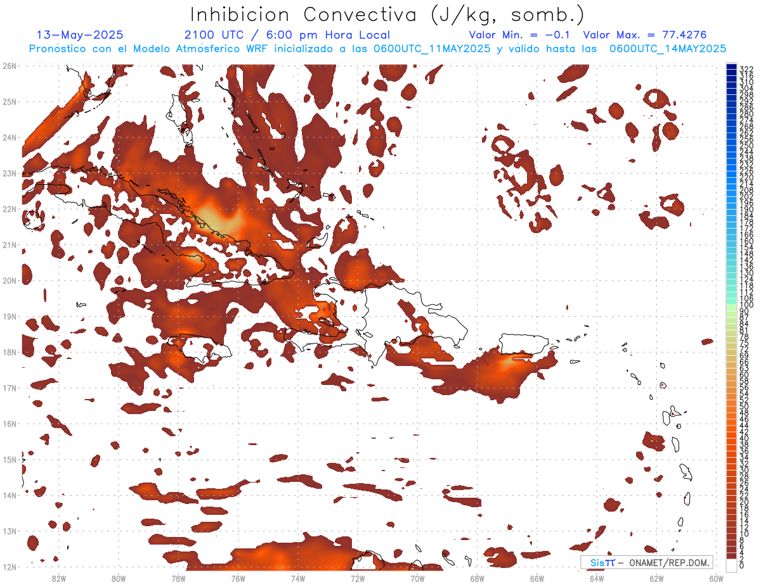The width and height of the screenshot is (761, 587).
Task: Click the '76W' longitude label
Action: pos(238,578)
